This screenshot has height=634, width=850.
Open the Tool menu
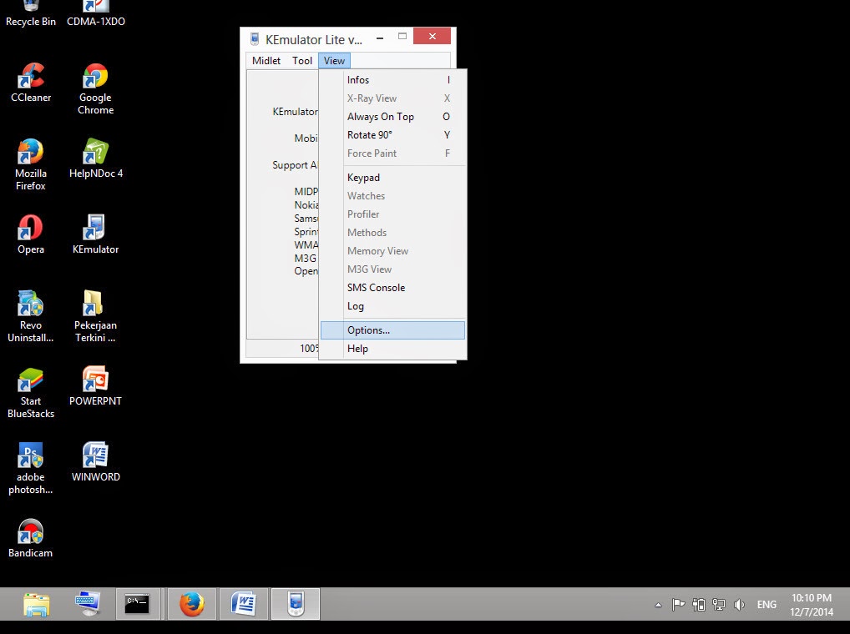302,61
